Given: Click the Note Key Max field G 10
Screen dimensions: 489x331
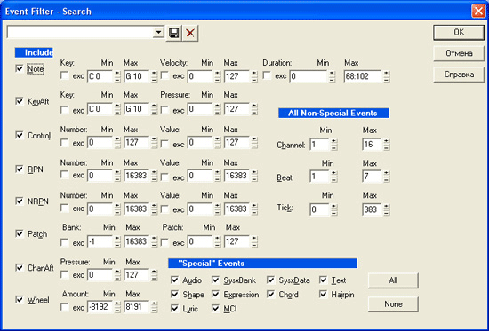Looking at the screenshot, I should click(x=137, y=76).
